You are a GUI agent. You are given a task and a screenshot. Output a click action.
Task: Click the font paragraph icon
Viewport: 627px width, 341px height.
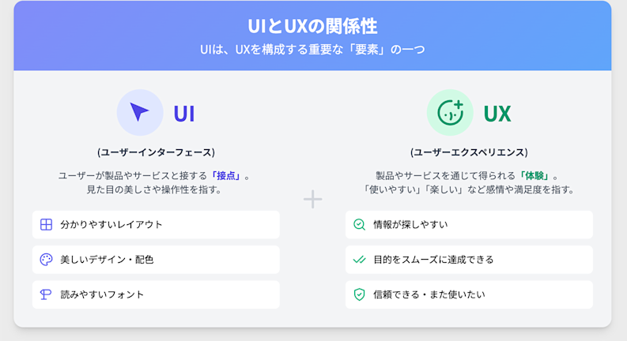coord(46,294)
